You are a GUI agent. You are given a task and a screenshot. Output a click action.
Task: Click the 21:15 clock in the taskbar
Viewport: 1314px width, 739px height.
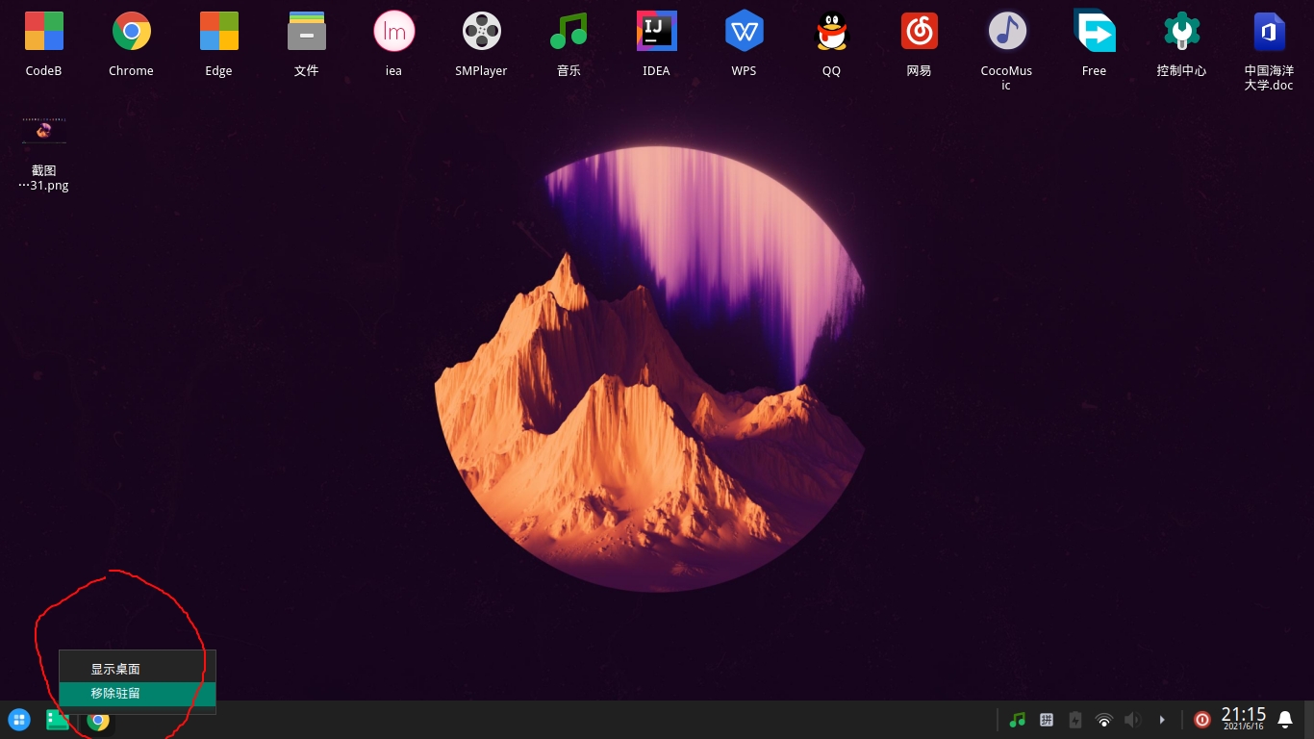[x=1243, y=717]
